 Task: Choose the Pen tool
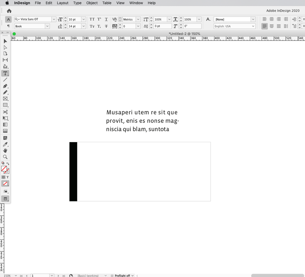[5, 86]
